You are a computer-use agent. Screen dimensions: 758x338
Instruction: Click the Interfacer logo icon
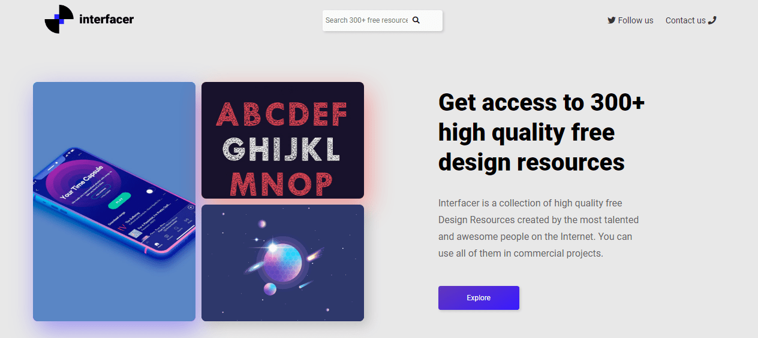click(x=59, y=19)
